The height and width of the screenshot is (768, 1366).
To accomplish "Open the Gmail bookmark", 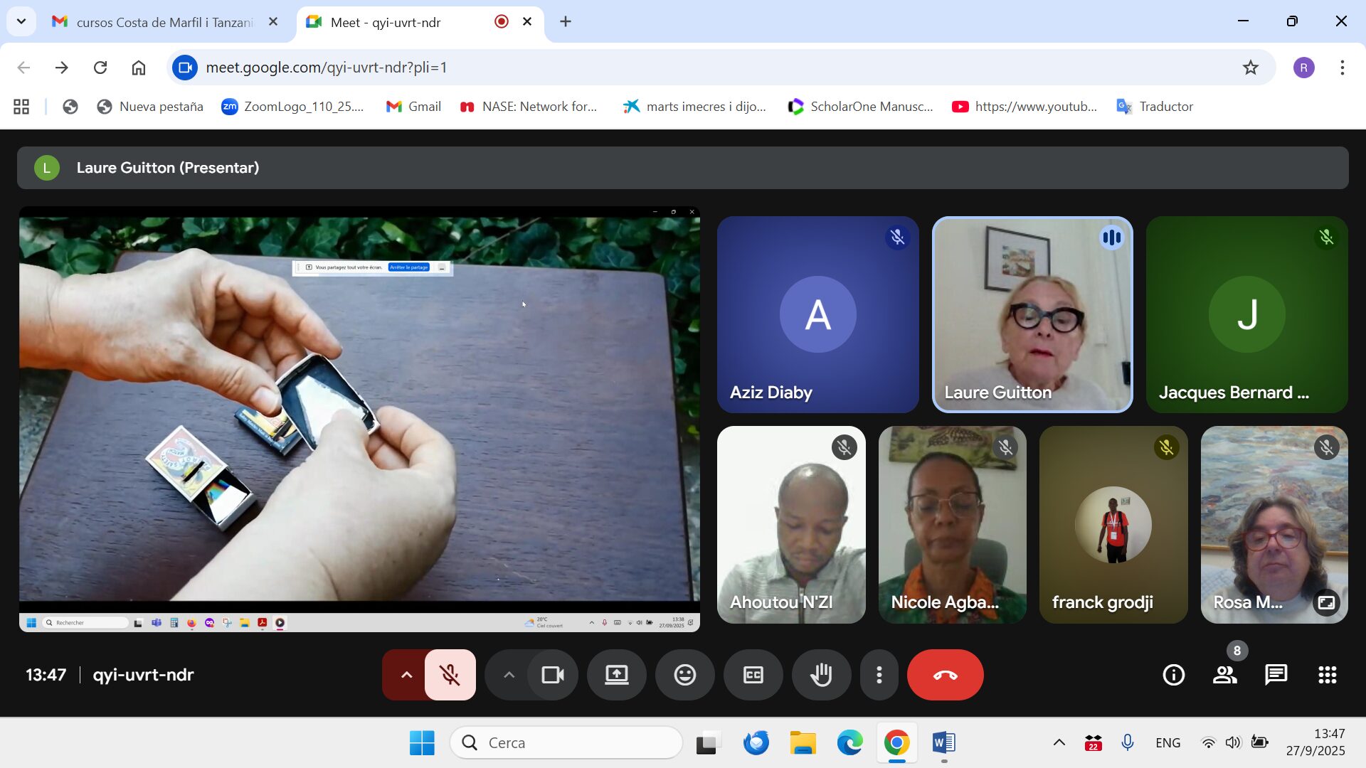I will [x=413, y=107].
